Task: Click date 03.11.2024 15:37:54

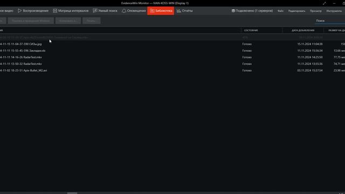Action: pos(310,71)
